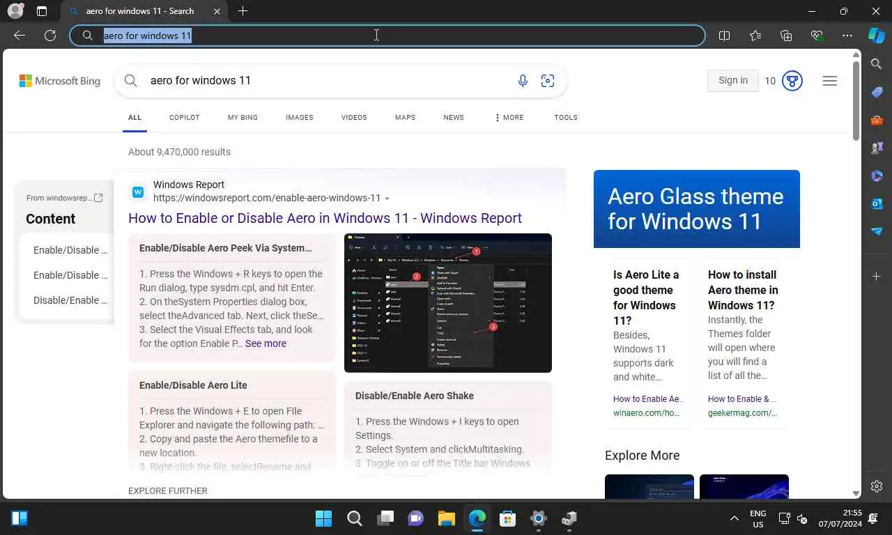Open the Bing hamburger menu
Image resolution: width=892 pixels, height=535 pixels.
[830, 81]
